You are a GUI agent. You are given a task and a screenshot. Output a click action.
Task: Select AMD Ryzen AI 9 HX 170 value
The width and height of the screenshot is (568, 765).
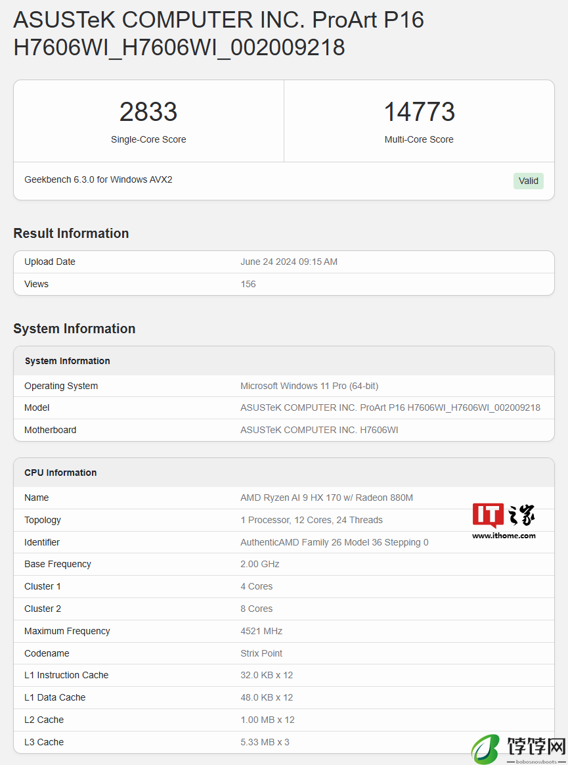coord(326,498)
